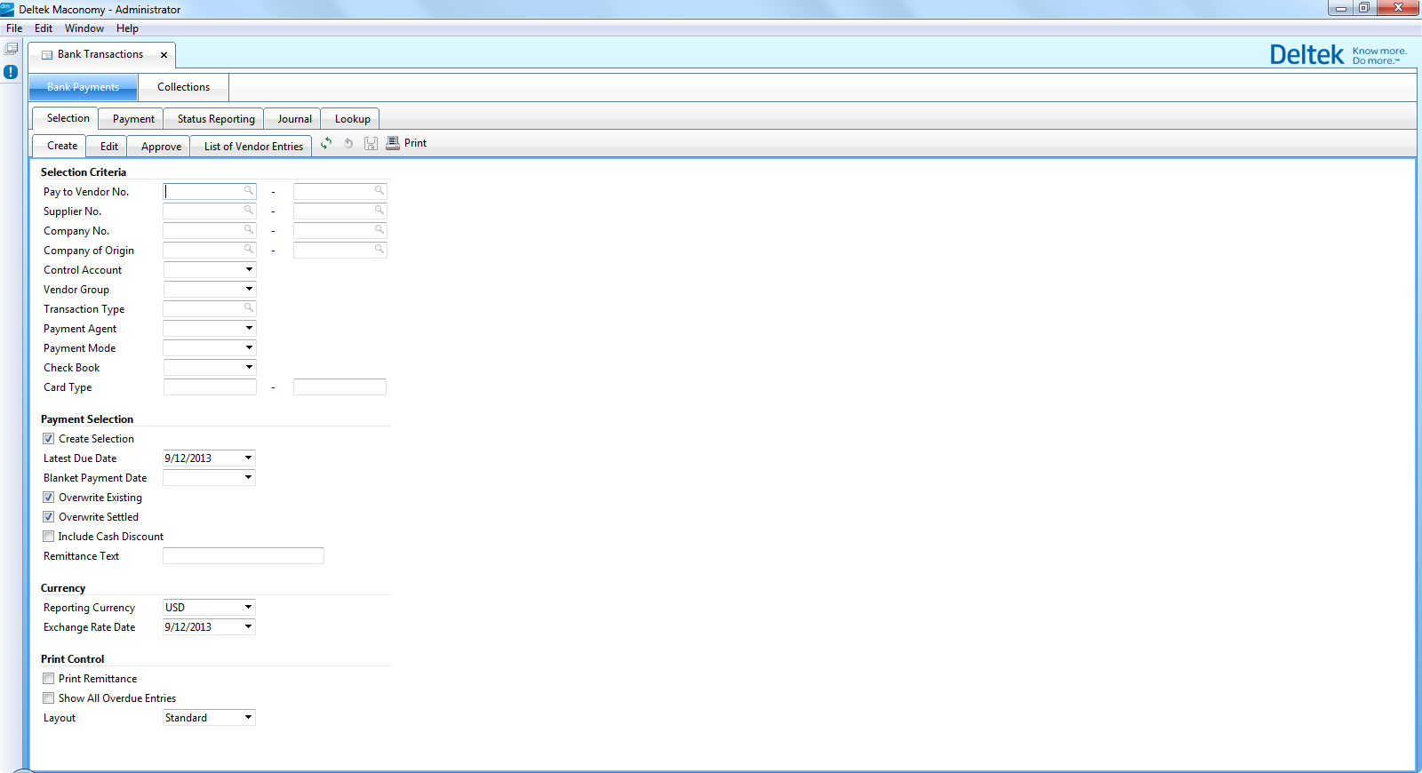Screen dimensions: 1422x773
Task: Open the Payment Mode dropdown
Action: point(249,347)
